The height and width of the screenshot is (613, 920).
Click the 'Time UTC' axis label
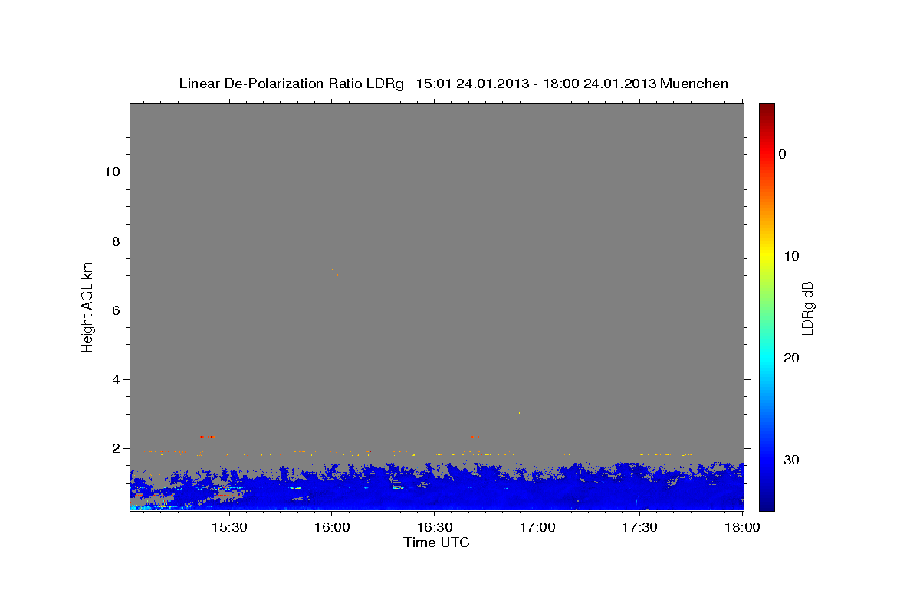click(x=436, y=543)
